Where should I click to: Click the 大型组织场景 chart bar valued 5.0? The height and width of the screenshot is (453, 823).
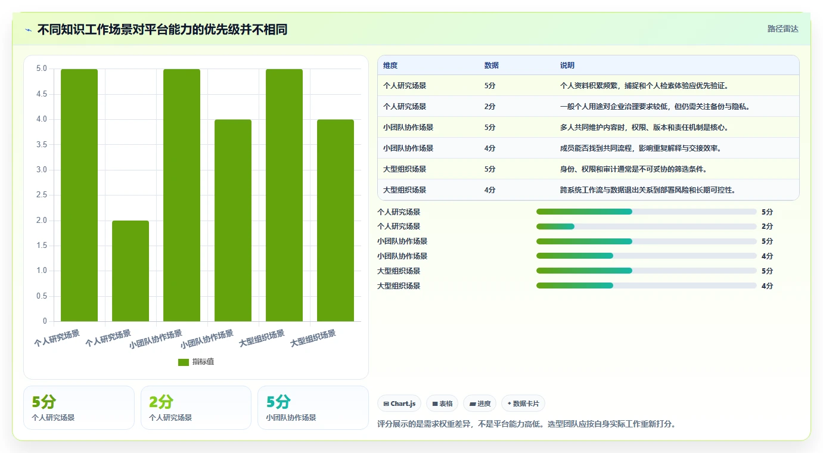pos(284,195)
